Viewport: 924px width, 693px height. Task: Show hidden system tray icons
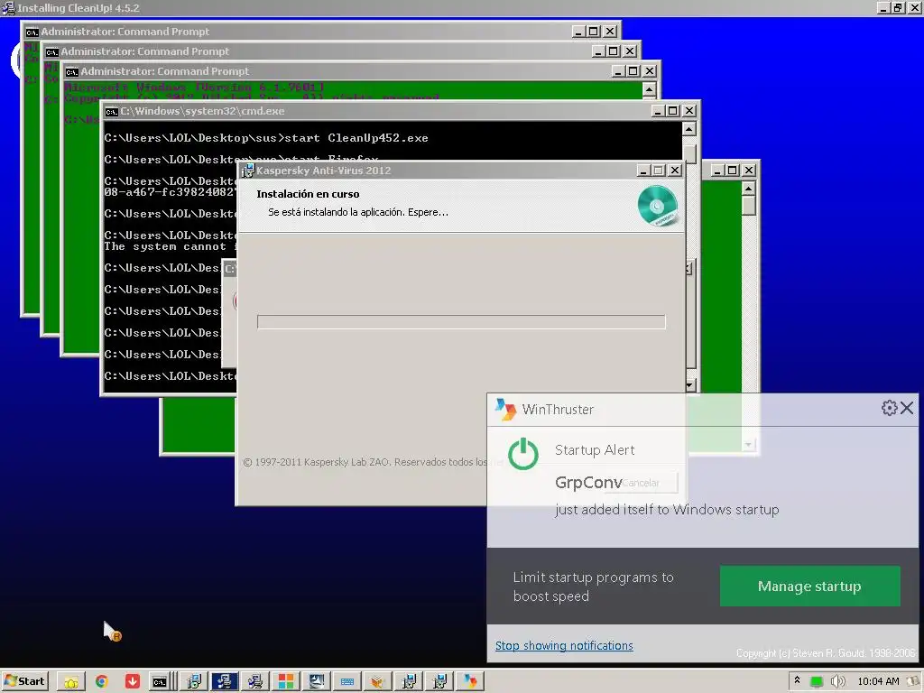tap(797, 680)
